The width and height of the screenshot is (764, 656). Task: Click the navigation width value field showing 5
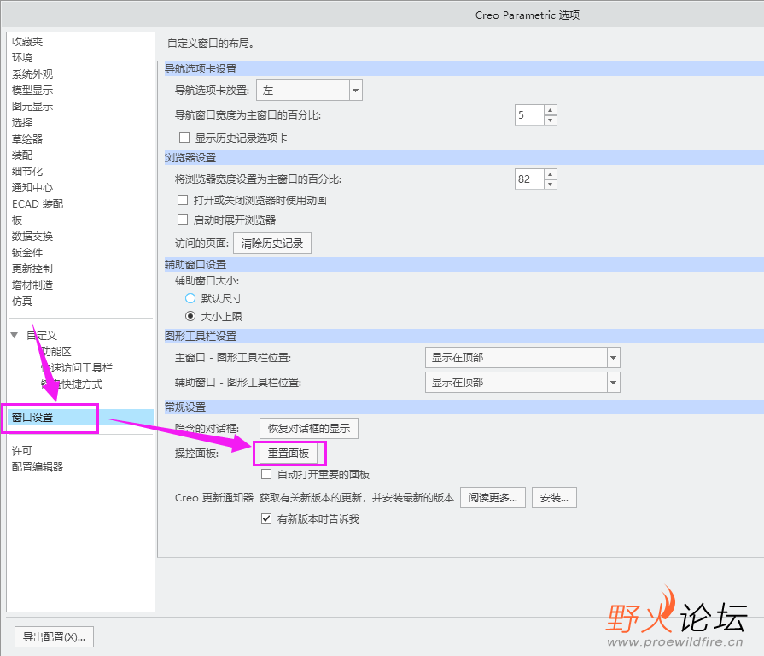529,115
